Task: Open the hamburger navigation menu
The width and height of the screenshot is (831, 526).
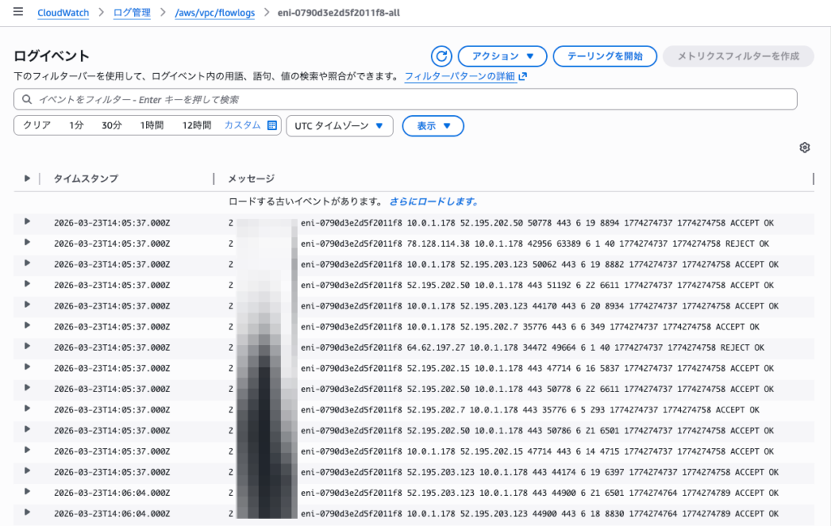Action: point(18,13)
